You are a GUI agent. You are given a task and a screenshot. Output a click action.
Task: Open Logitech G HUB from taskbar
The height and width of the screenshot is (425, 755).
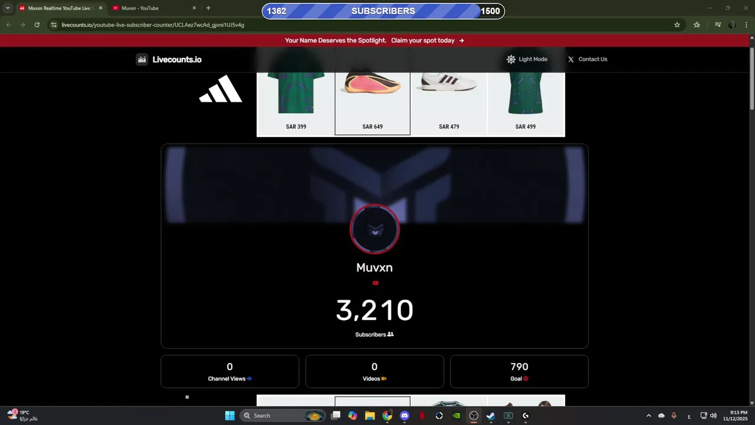526,416
